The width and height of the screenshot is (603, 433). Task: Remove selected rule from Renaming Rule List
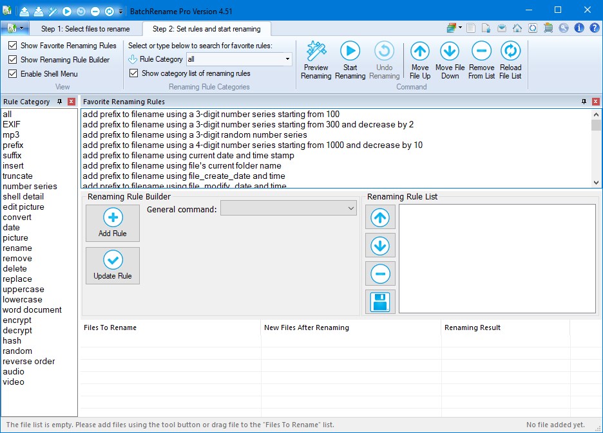tap(380, 274)
